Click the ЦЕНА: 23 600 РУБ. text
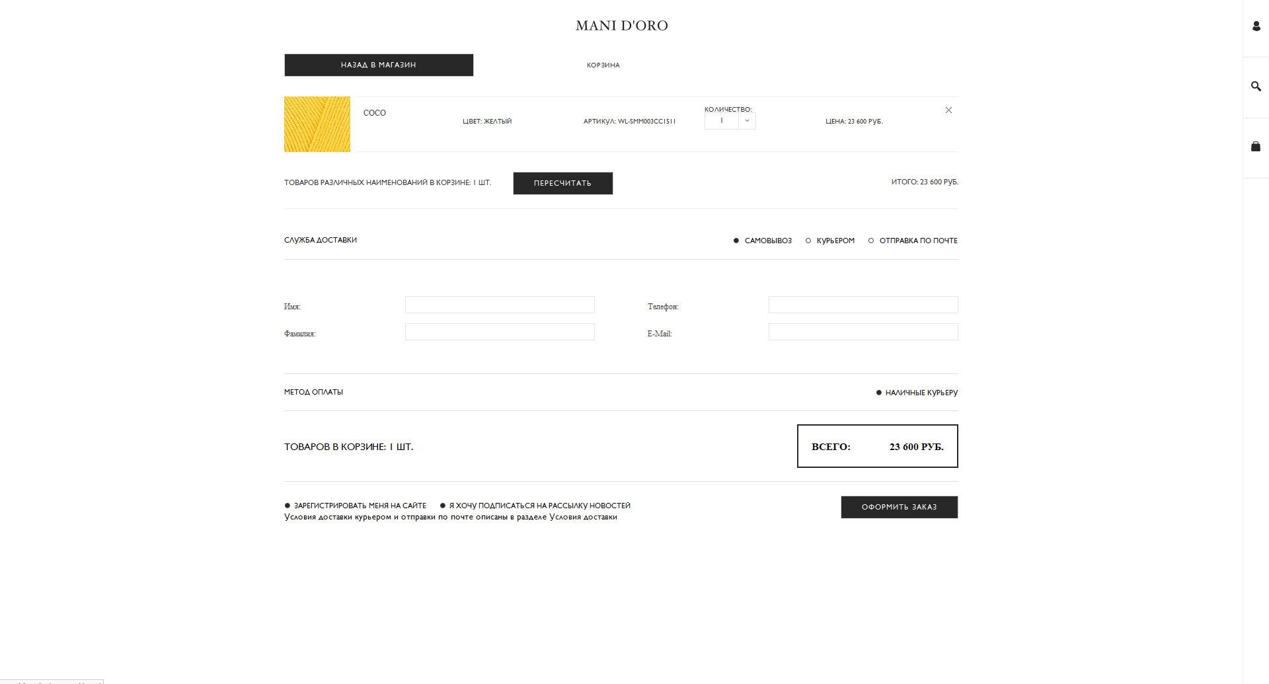Viewport: 1269px width, 684px height. (x=854, y=122)
